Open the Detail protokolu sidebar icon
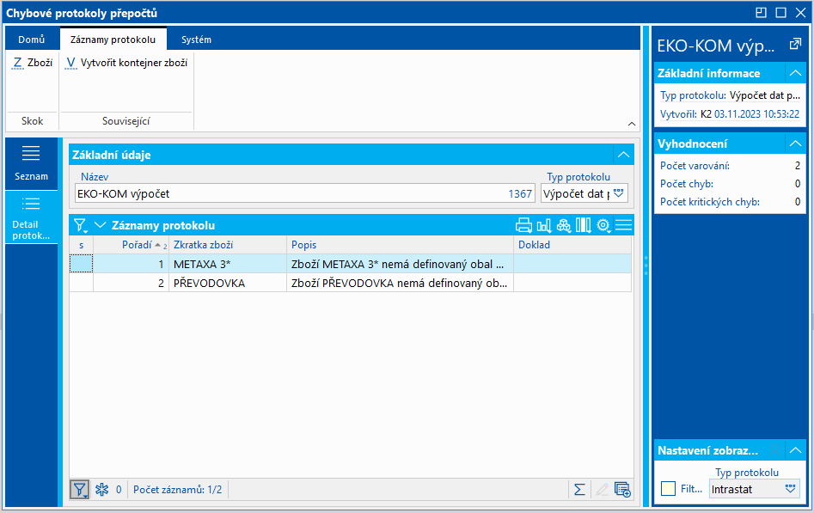The image size is (814, 513). 31,218
